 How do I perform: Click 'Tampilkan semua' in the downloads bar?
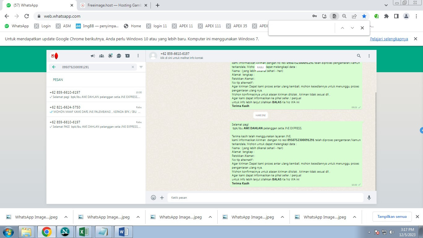tap(392, 217)
